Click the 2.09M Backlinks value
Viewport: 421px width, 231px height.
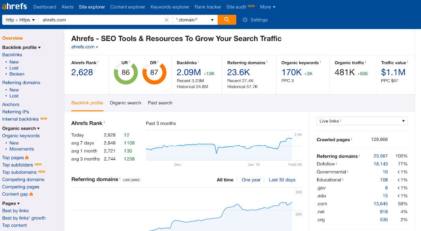(x=189, y=72)
